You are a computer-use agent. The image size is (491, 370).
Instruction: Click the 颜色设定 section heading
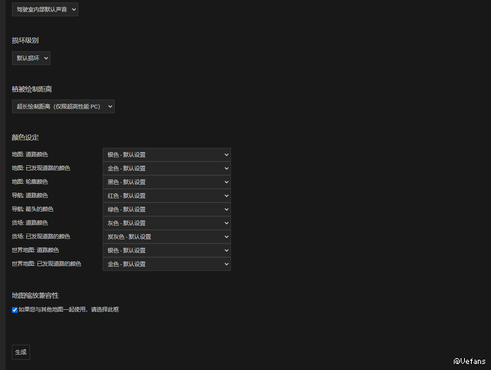pyautogui.click(x=25, y=138)
